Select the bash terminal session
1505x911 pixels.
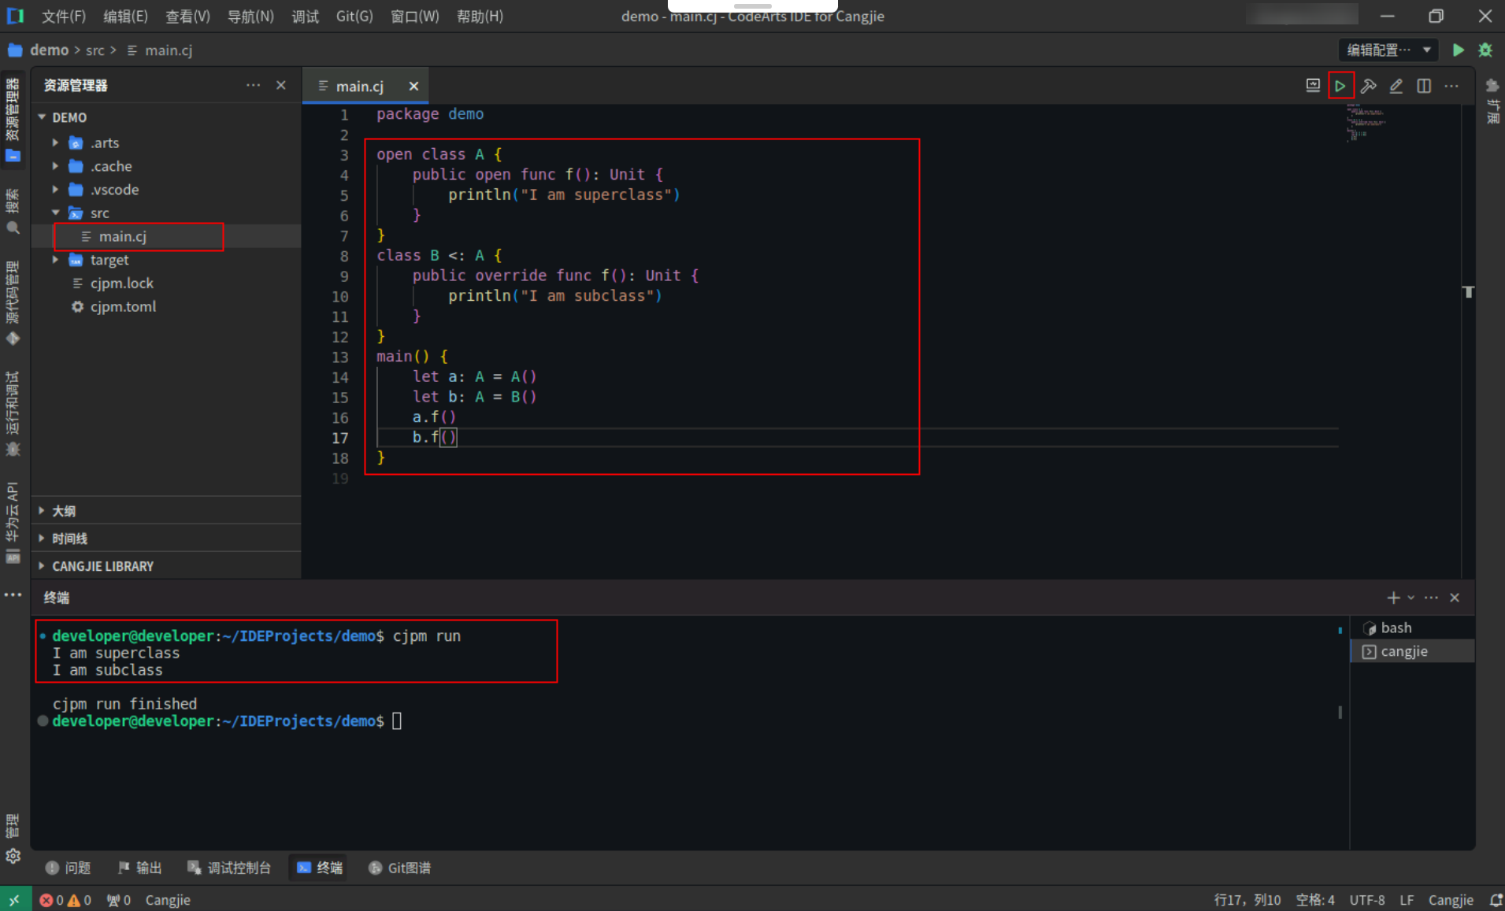click(x=1412, y=628)
